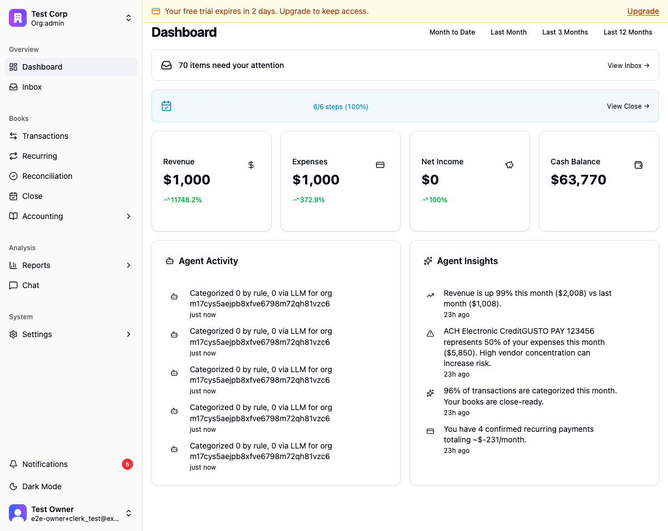Click the wallet icon on Cash Balance card
This screenshot has height=531, width=668.
click(x=638, y=165)
